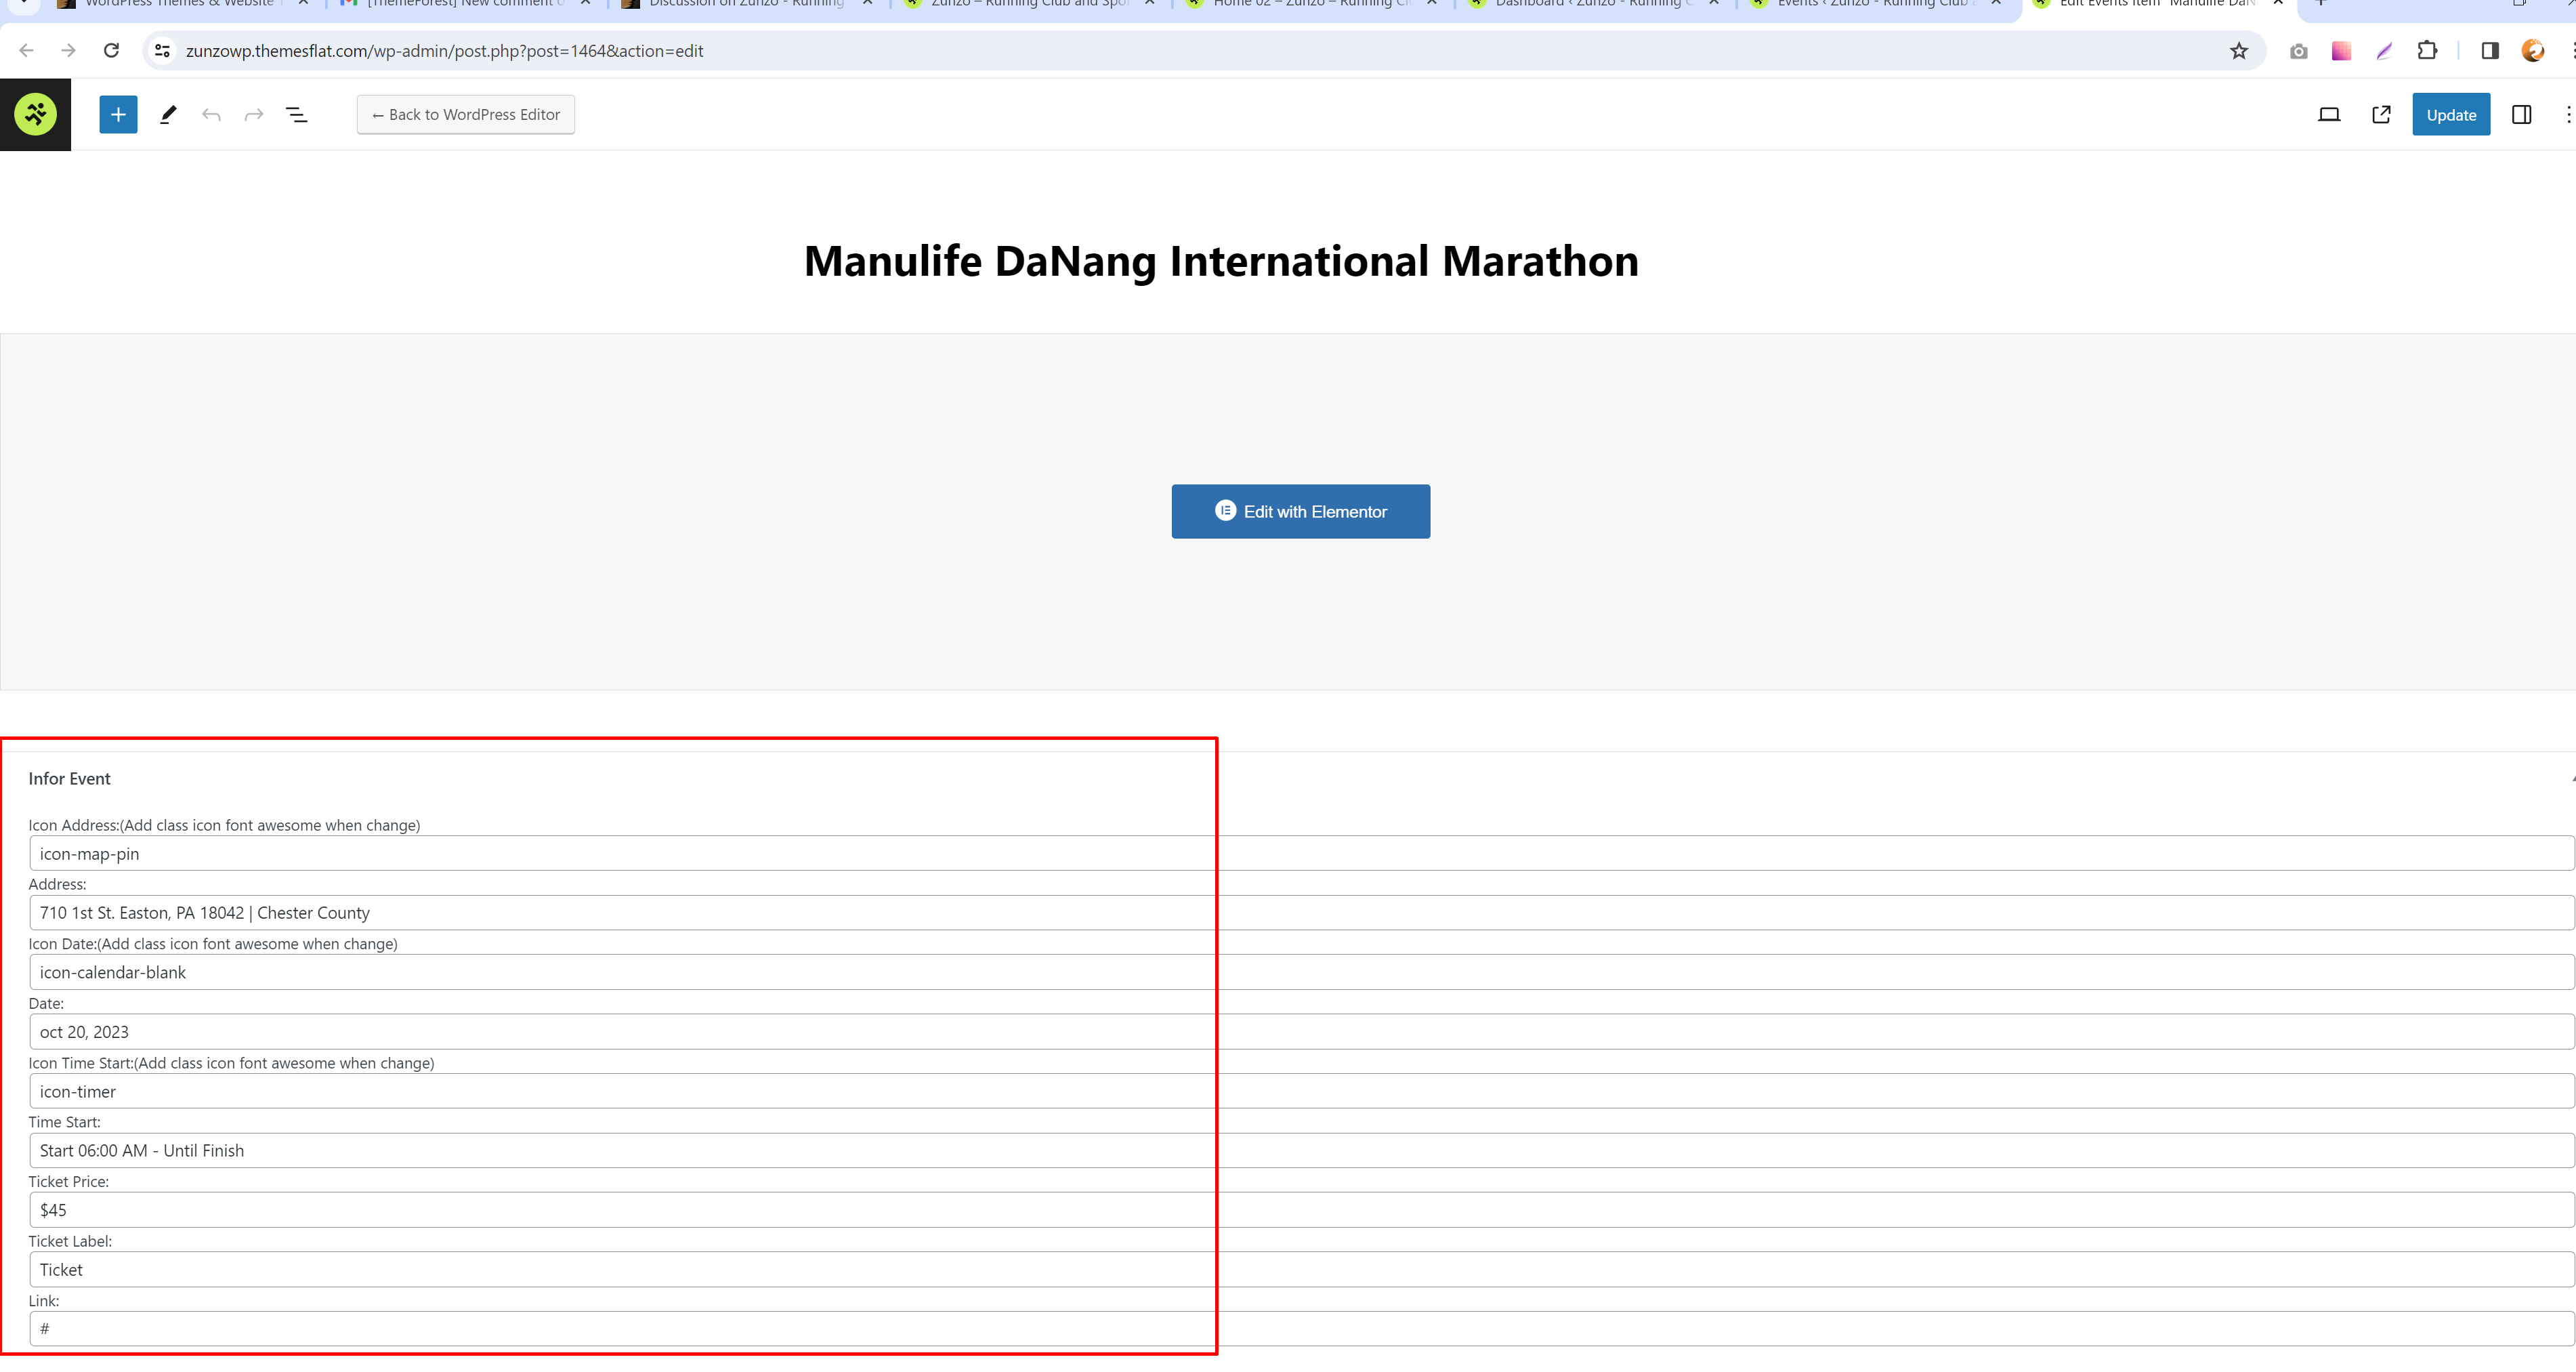The image size is (2576, 1372).
Task: Open the block inserter plus button
Action: pos(118,114)
